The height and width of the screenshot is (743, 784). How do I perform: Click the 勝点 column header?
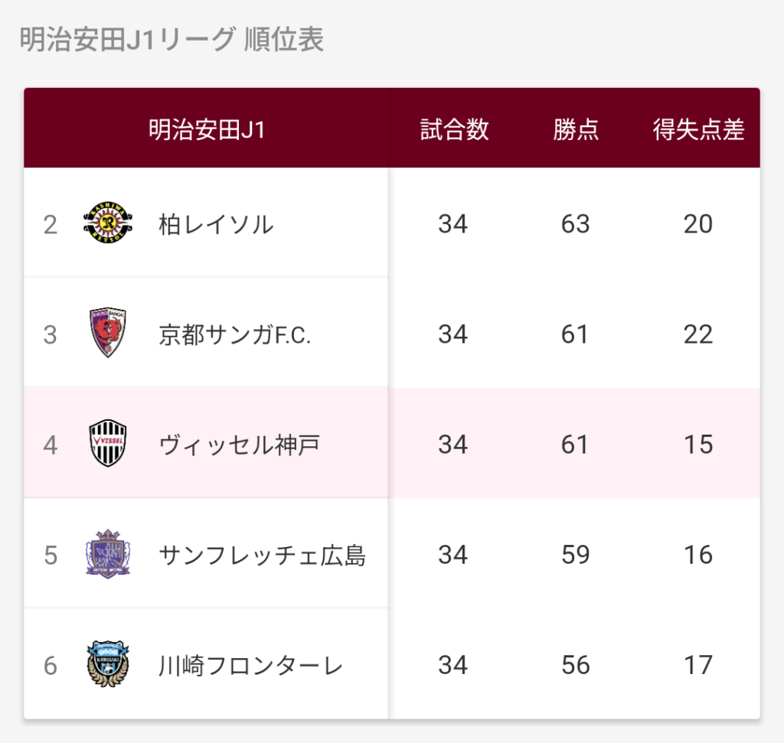[576, 130]
